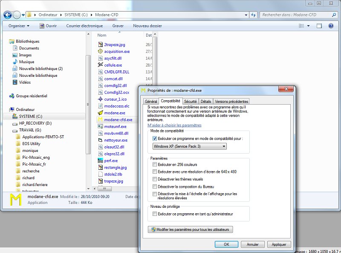Viewport: 341px width, 253px height.
Task: Open the M'aider à choisir les paramètres link
Action: pyautogui.click(x=174, y=125)
